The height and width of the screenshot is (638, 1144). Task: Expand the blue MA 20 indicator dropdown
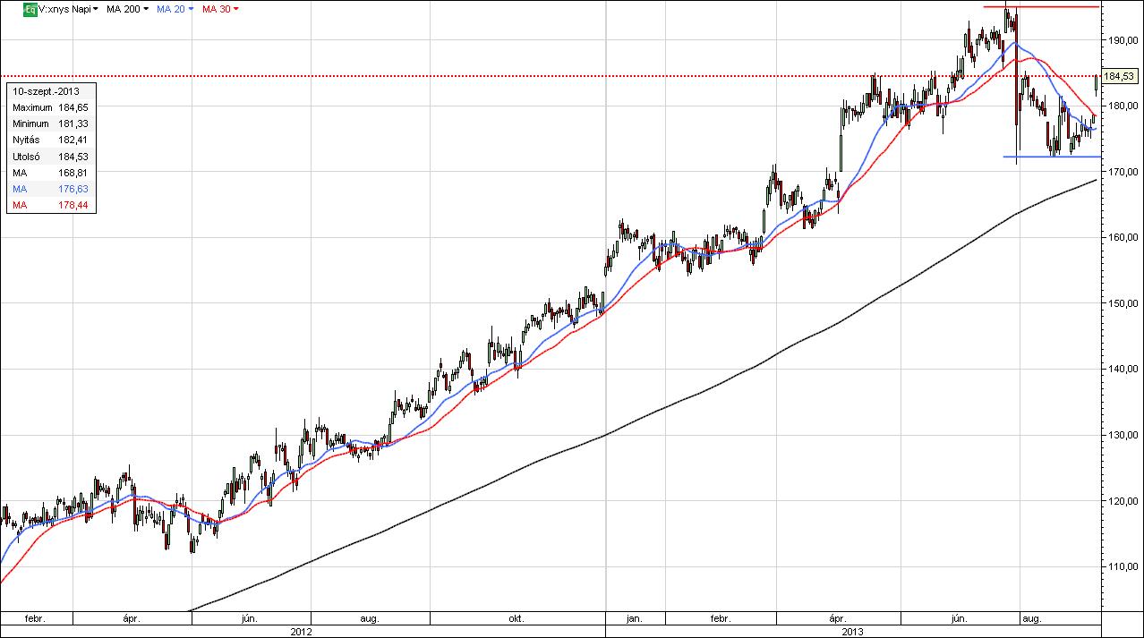pyautogui.click(x=175, y=9)
